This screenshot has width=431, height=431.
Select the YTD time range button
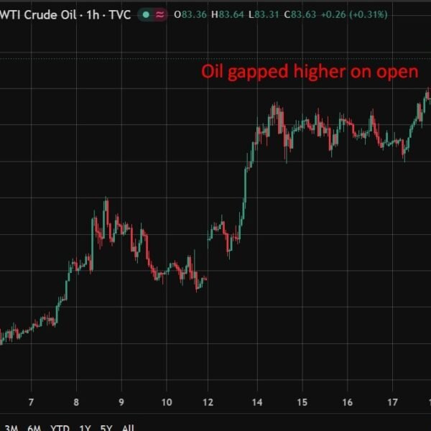pos(60,427)
